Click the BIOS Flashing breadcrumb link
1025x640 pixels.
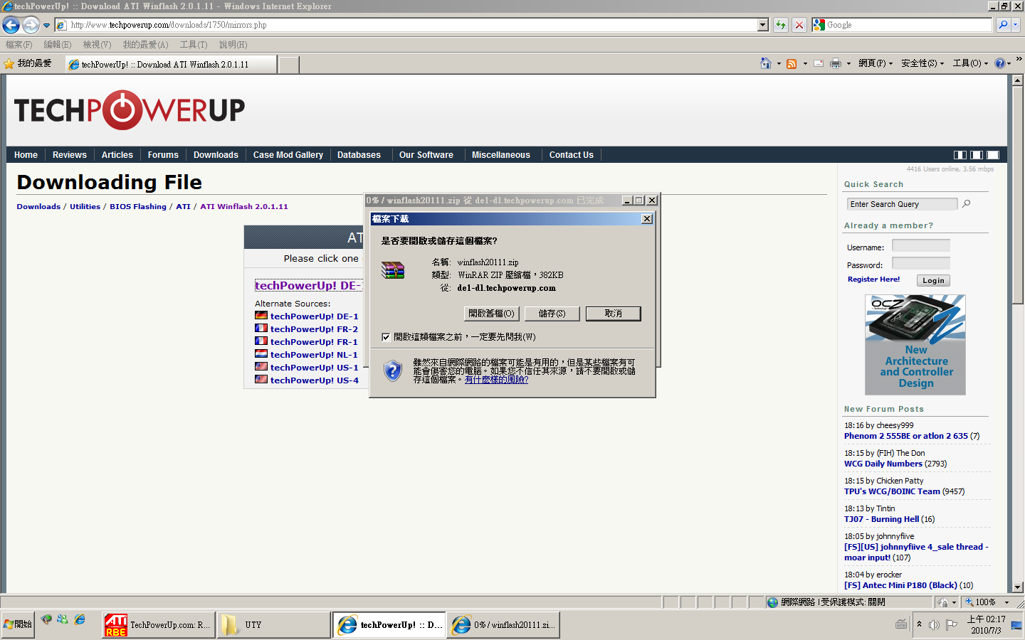tap(138, 207)
